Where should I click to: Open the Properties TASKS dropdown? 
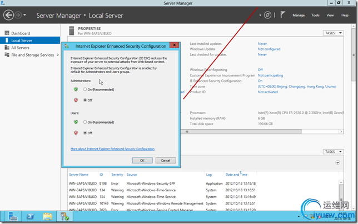[333, 33]
